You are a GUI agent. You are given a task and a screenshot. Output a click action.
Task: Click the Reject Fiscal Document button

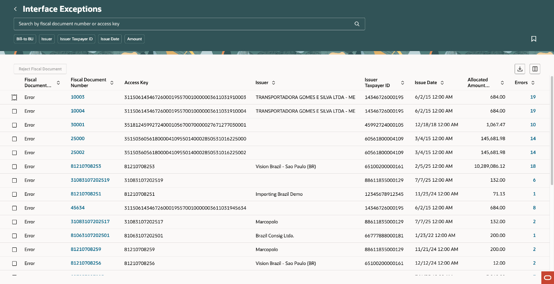pos(40,69)
